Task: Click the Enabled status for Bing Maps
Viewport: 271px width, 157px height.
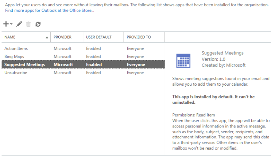Action: pos(93,56)
